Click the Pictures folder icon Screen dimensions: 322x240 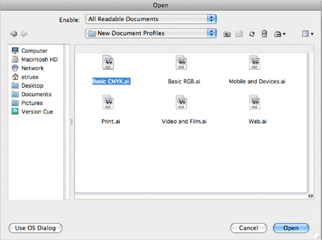pyautogui.click(x=15, y=103)
